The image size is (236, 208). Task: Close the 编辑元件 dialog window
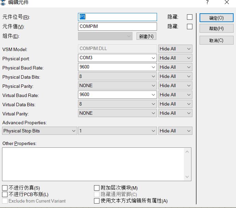point(227,2)
